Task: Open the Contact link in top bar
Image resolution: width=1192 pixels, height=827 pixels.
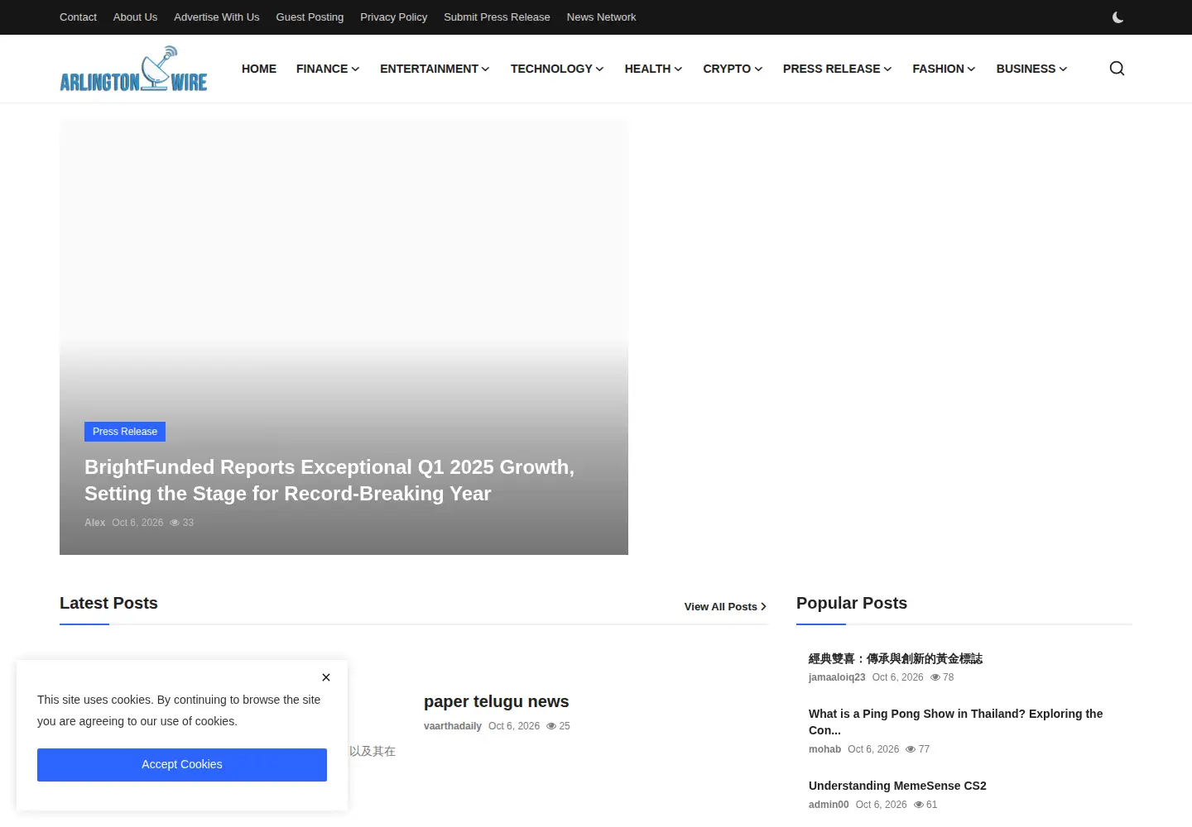Action: pyautogui.click(x=78, y=17)
